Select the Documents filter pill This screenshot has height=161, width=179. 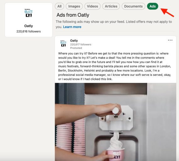pyautogui.click(x=133, y=6)
